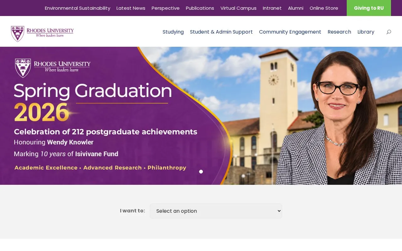The width and height of the screenshot is (402, 251).
Task: Visit the Perspective link
Action: 166,8
